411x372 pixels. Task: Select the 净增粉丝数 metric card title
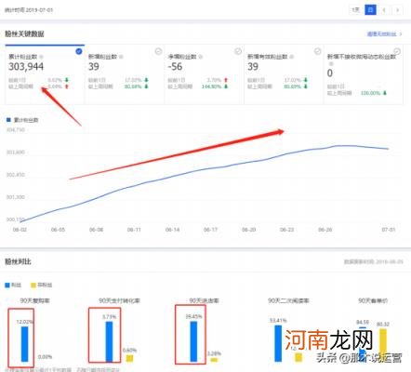click(x=182, y=57)
